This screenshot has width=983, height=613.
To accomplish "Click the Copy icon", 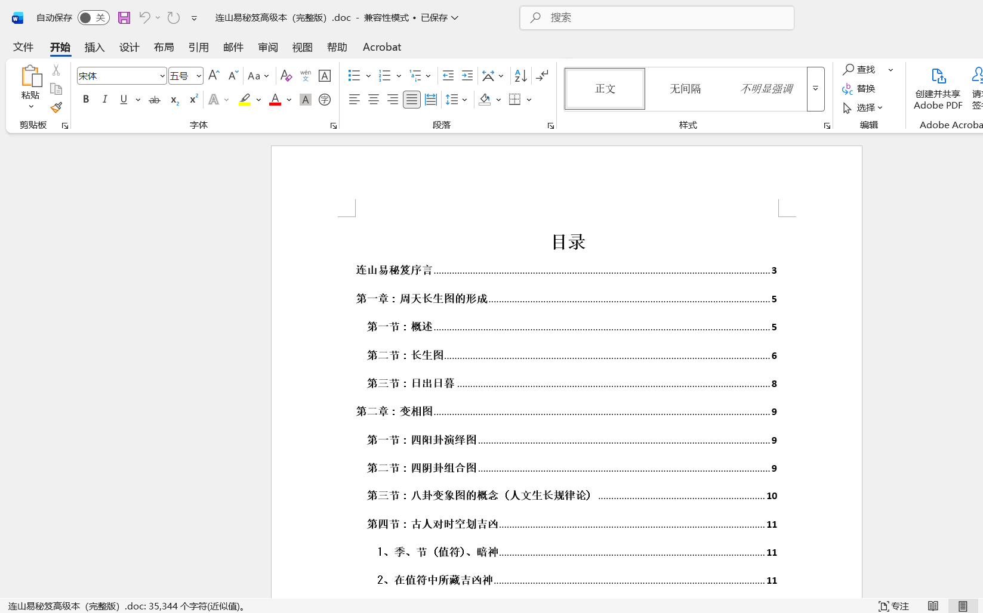I will point(56,89).
